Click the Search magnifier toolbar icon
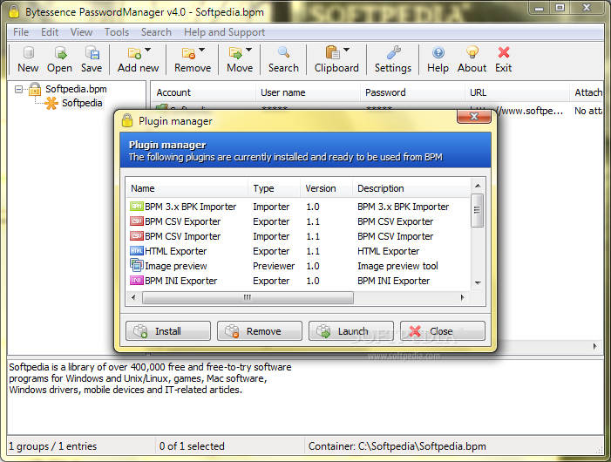 [x=283, y=52]
